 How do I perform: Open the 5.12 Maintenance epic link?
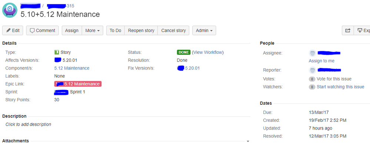[x=78, y=84]
